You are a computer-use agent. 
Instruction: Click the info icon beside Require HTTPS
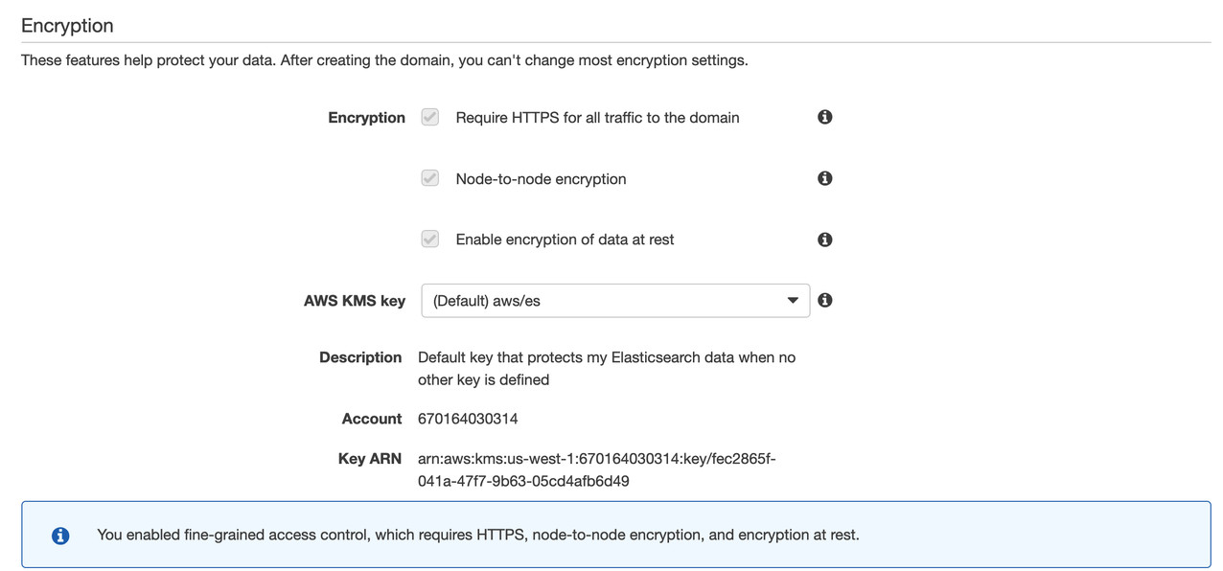click(x=824, y=116)
